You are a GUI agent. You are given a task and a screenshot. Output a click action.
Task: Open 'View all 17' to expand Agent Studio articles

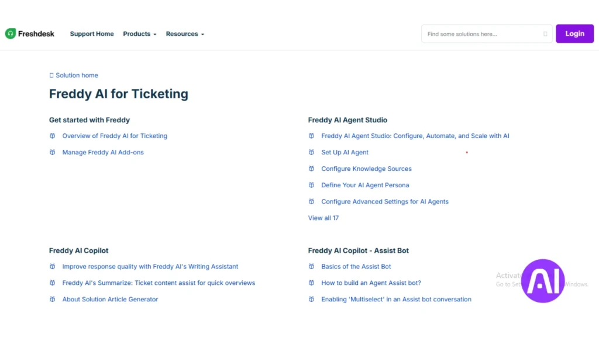[323, 218]
